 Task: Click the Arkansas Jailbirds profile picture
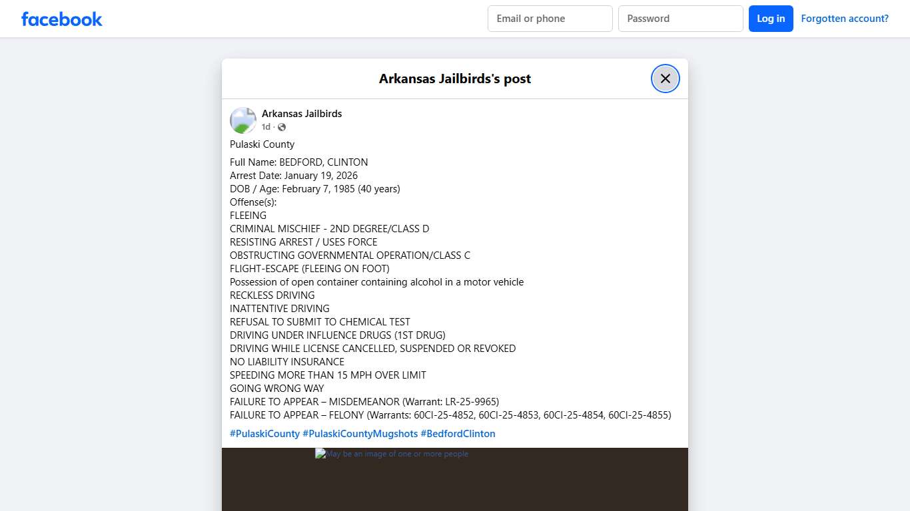pyautogui.click(x=242, y=120)
